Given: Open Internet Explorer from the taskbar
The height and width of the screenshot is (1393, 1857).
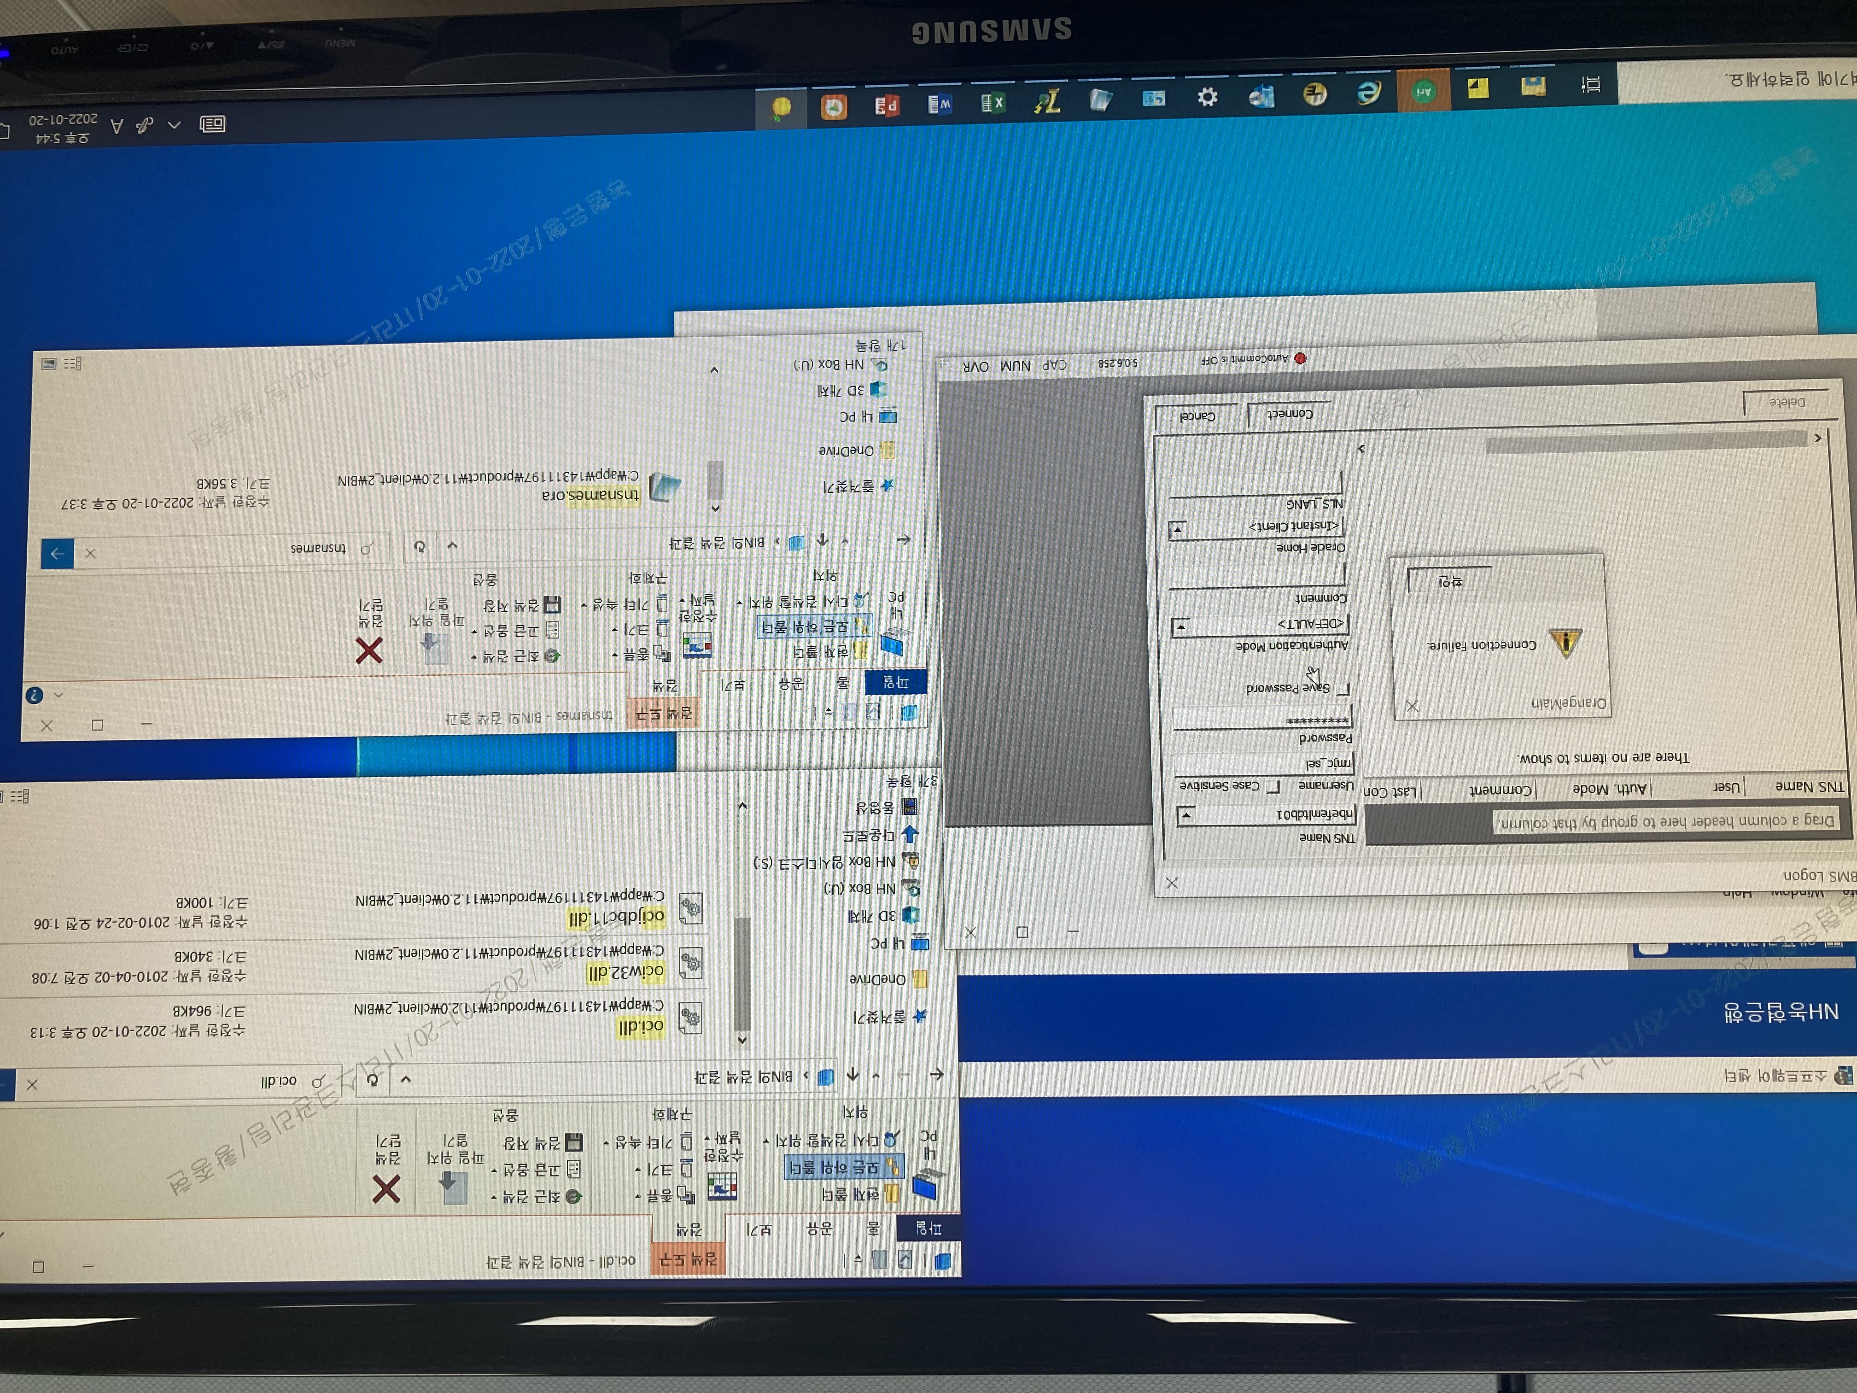Looking at the screenshot, I should tap(1368, 93).
